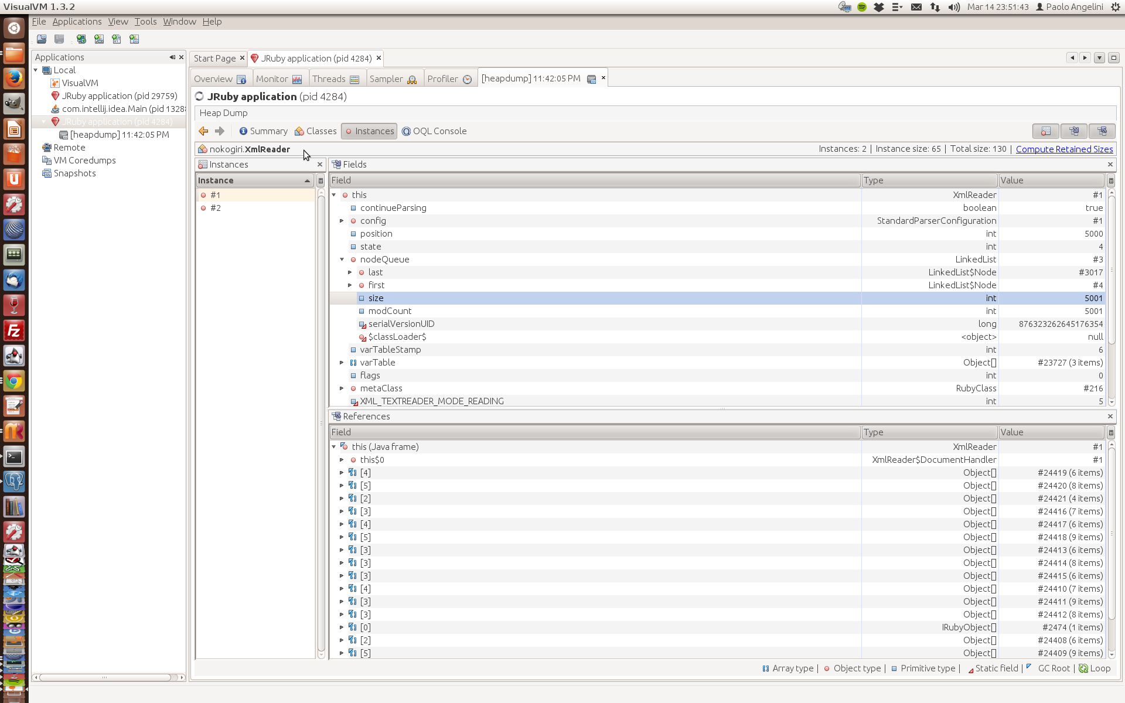Launch FileZilla from the dock

pos(14,331)
